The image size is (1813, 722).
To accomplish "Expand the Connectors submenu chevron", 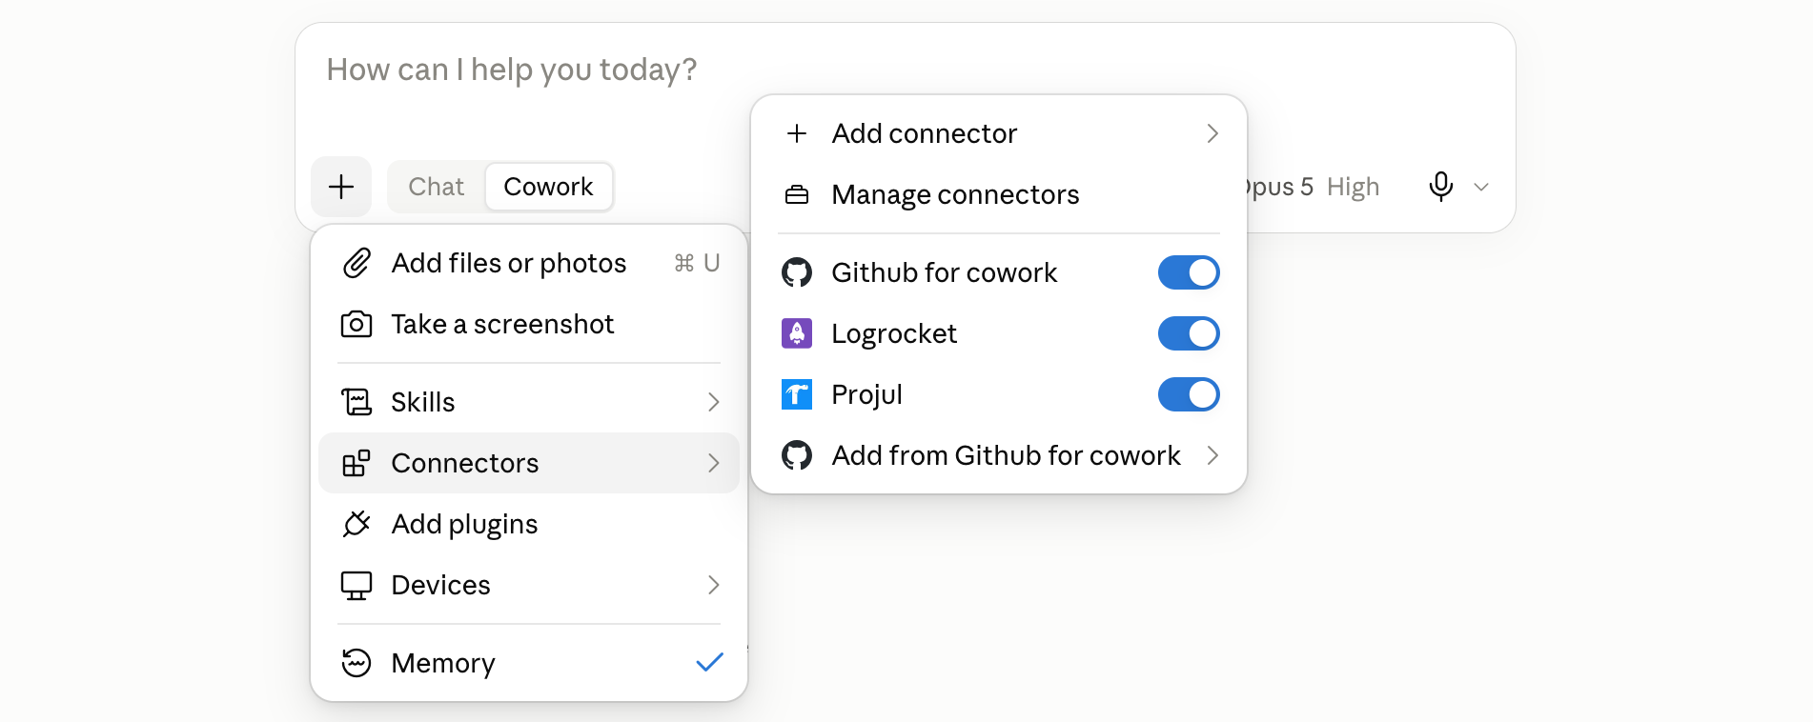I will click(714, 463).
